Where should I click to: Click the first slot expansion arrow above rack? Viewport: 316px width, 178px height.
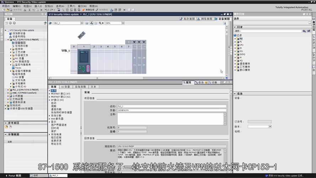[x=134, y=42]
